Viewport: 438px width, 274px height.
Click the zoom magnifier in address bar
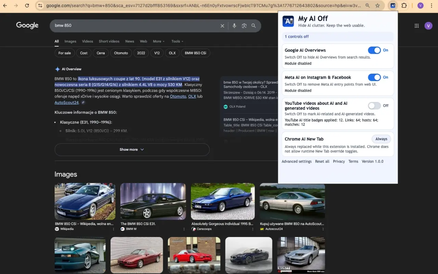pos(368,5)
